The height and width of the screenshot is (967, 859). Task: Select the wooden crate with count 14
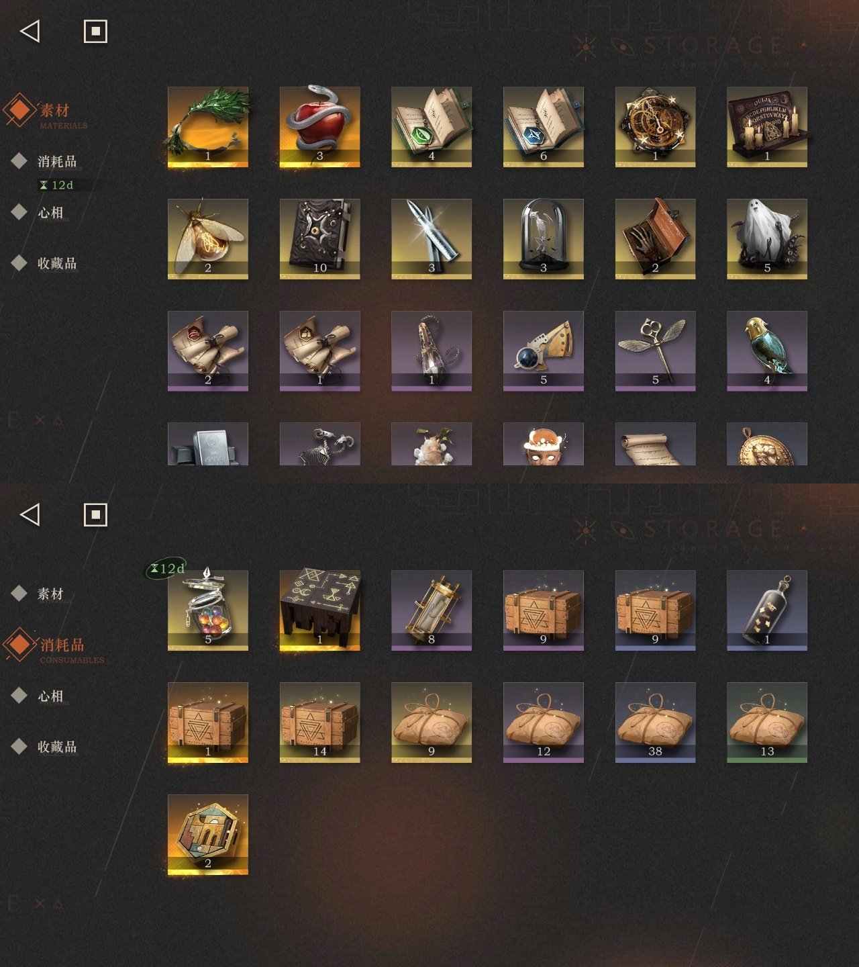[x=319, y=723]
